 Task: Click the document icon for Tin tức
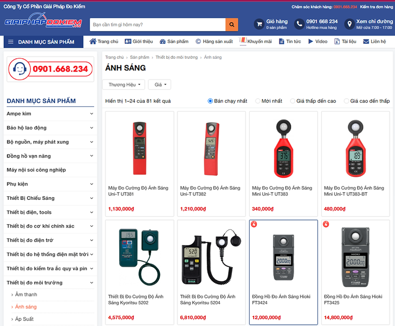coord(281,41)
